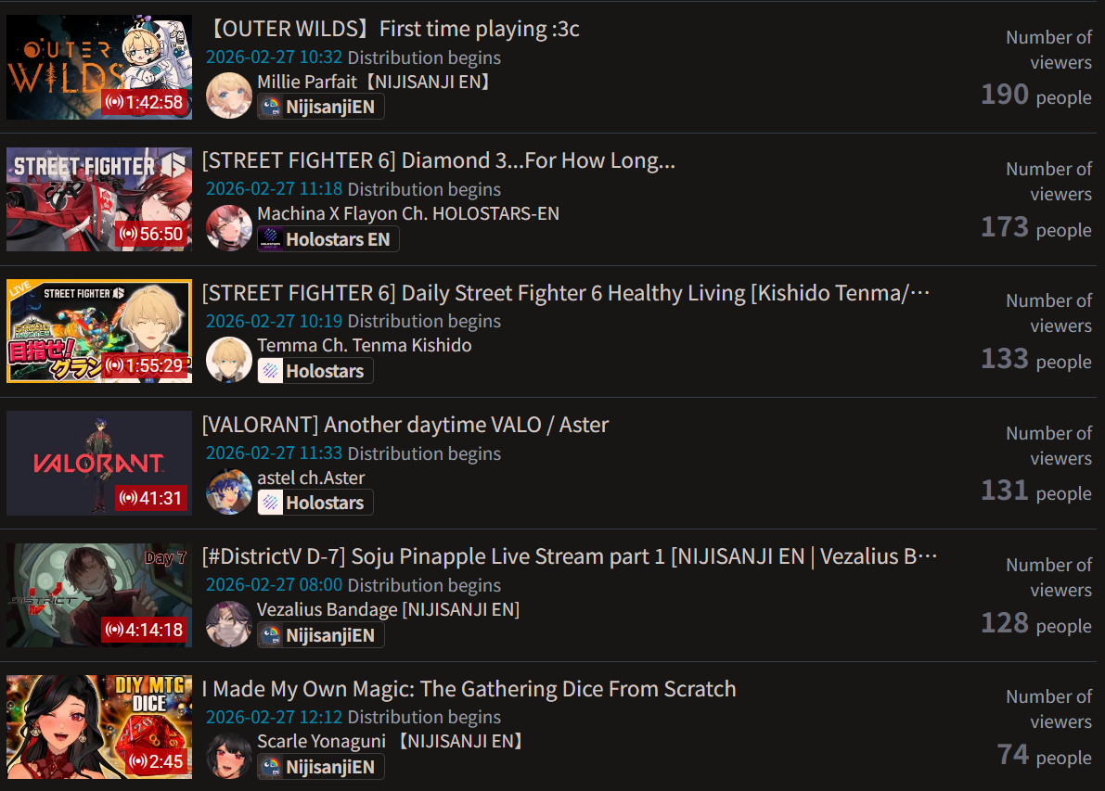The image size is (1105, 791).
Task: Open the DistrictV Soju Pinapple stream title
Action: pyautogui.click(x=570, y=556)
